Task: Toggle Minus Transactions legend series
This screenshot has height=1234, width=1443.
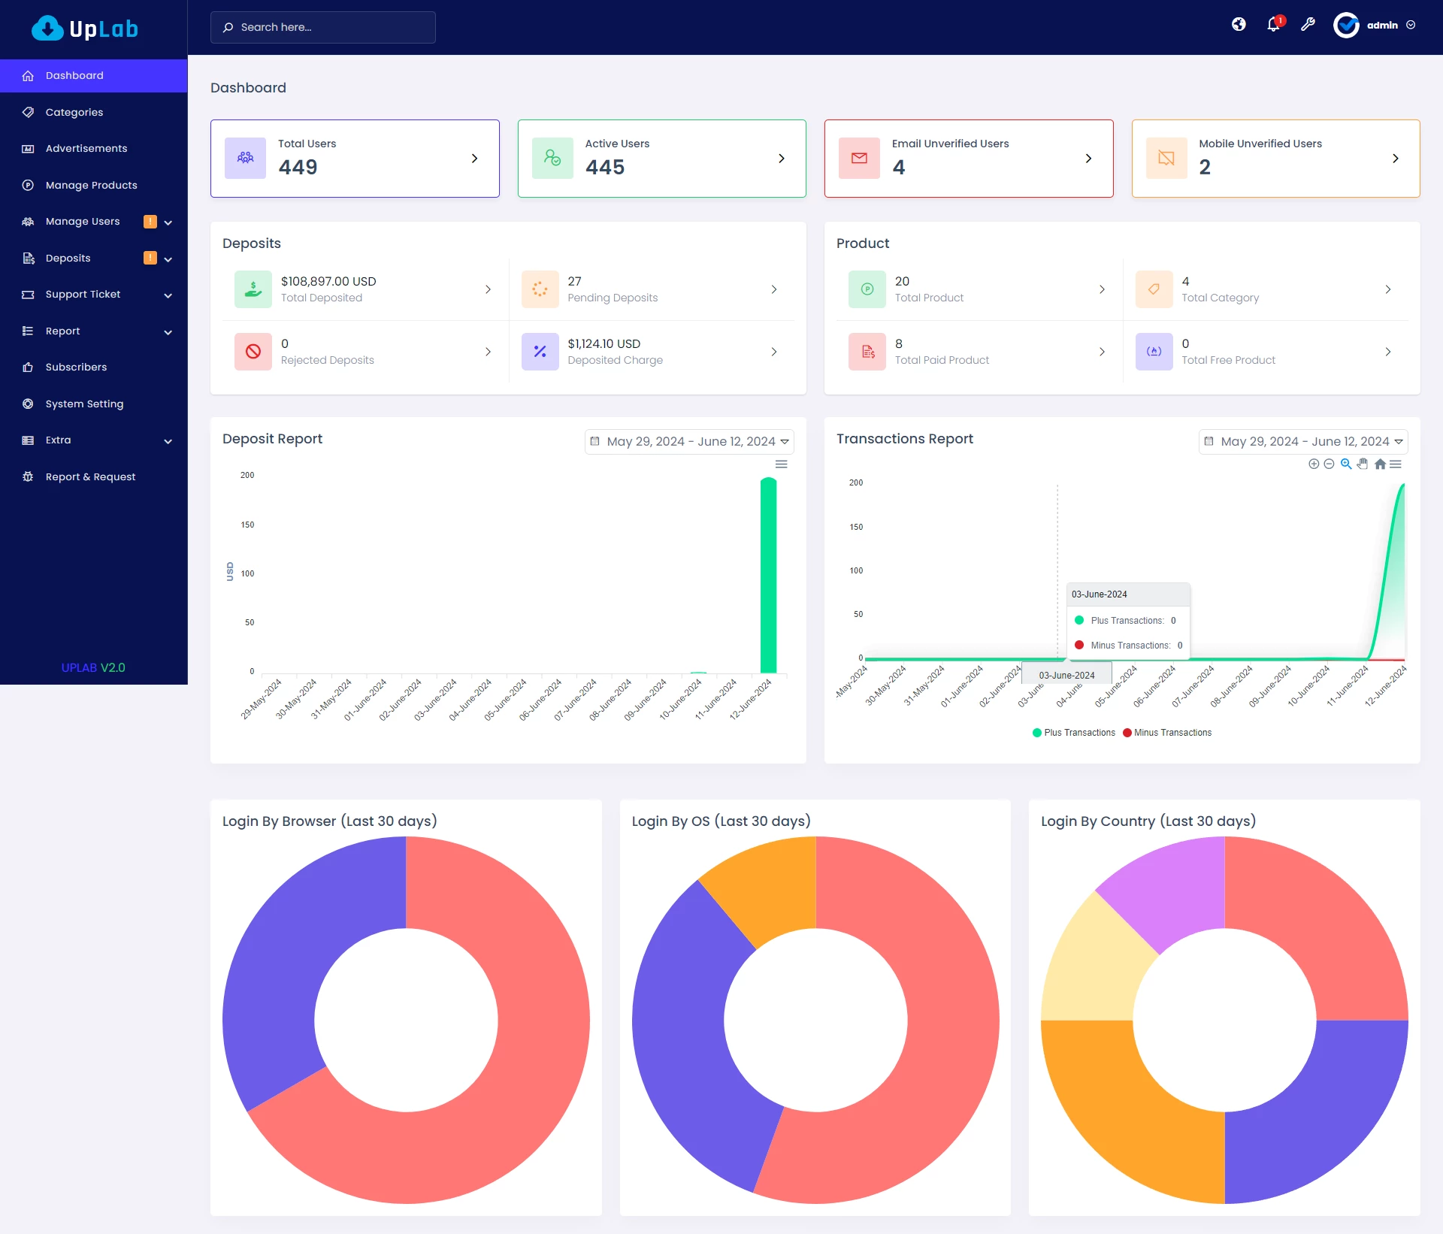Action: tap(1167, 733)
